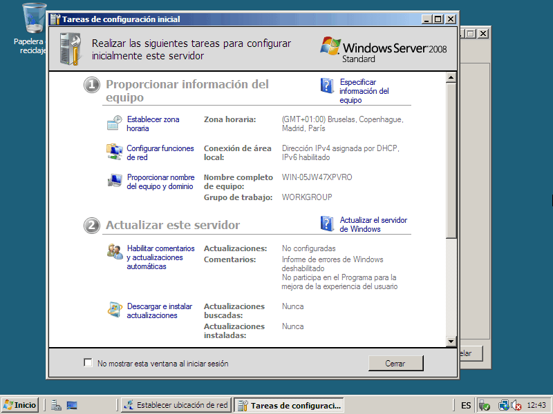The image size is (553, 414).
Task: Open Actualizar el servidor de Windows help link
Action: point(373,224)
